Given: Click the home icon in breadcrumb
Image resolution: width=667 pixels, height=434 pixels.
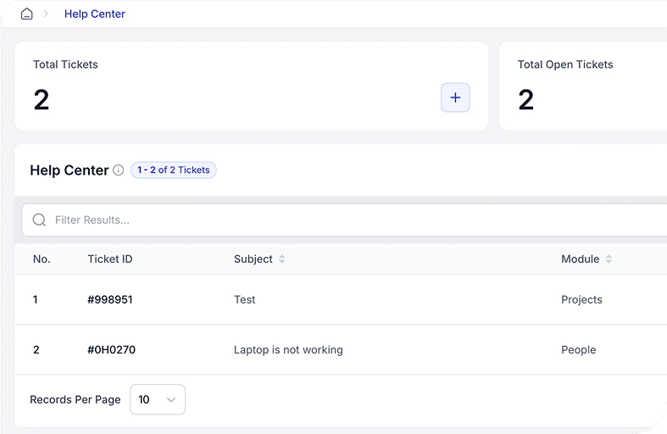Looking at the screenshot, I should tap(26, 14).
